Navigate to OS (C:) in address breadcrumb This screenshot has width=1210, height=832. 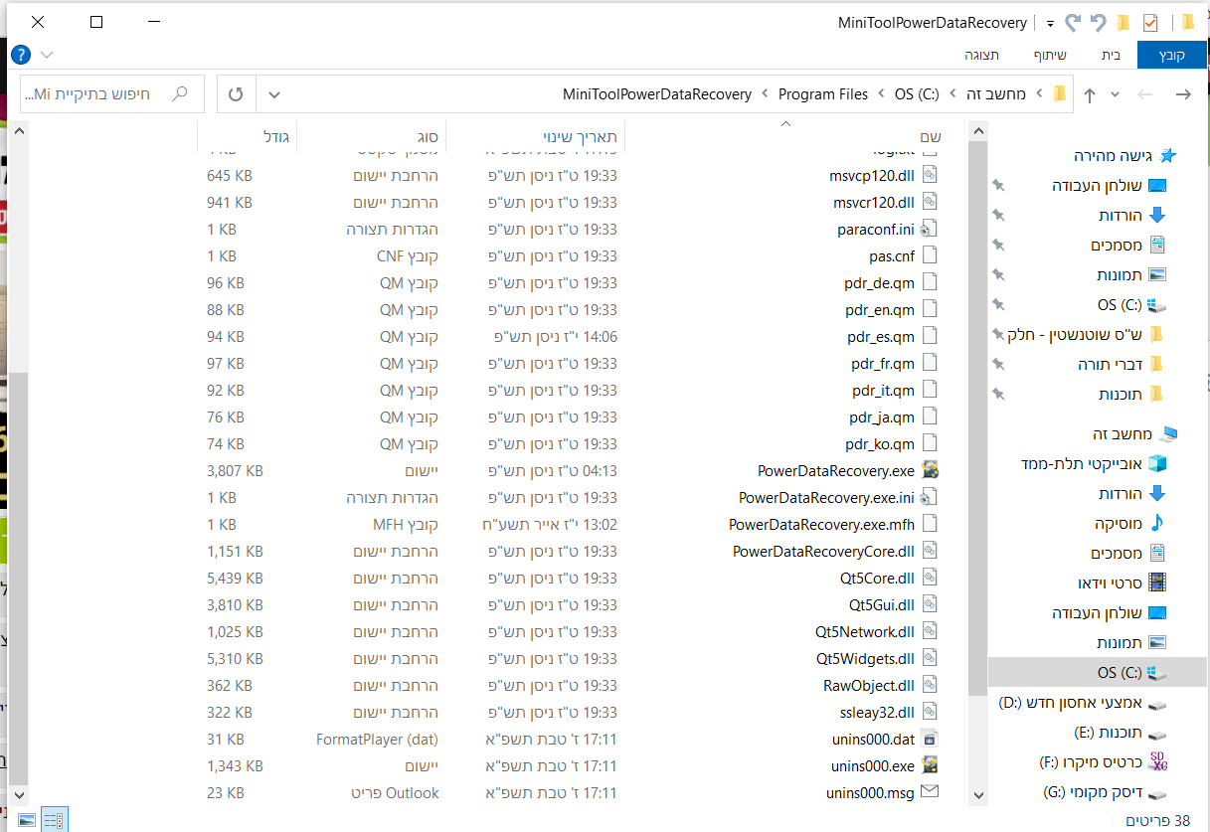[x=917, y=94]
